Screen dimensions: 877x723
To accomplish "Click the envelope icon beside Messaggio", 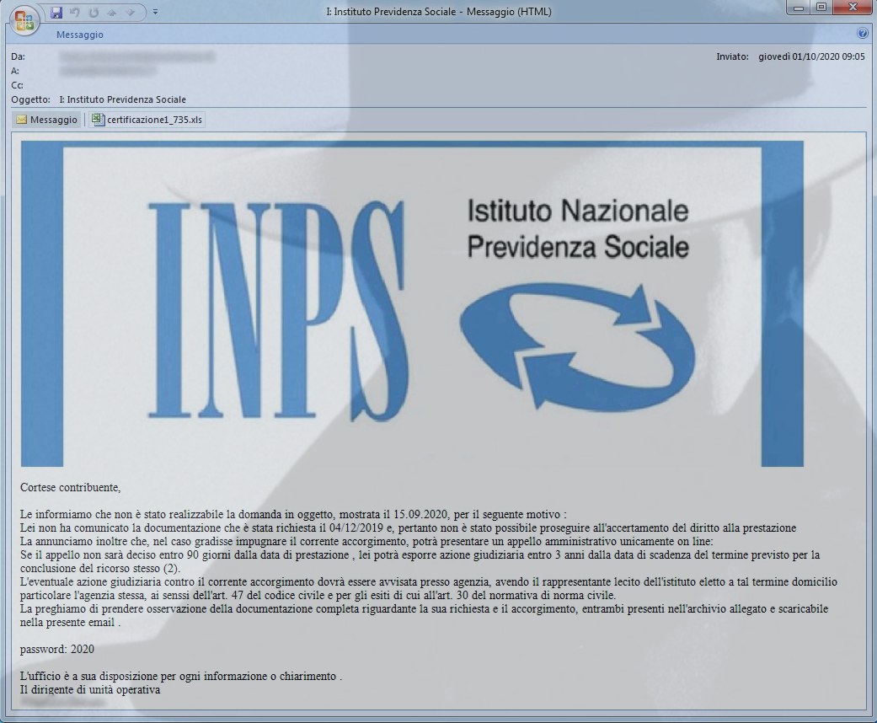I will click(x=22, y=120).
